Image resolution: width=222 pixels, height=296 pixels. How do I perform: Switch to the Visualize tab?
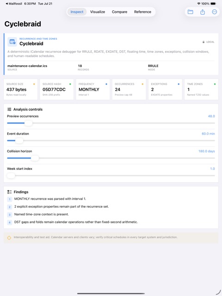[x=98, y=12]
